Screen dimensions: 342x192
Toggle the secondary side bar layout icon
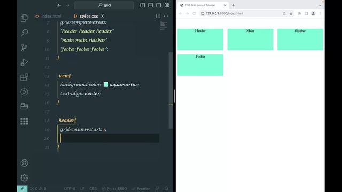click(159, 5)
